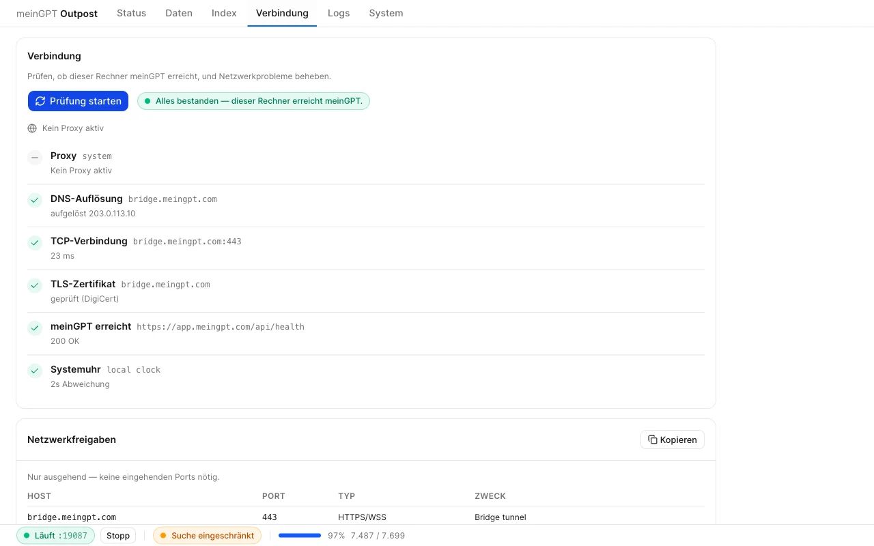Click 'bridge.meingpt.com' host table cell
This screenshot has width=874, height=546.
click(72, 517)
